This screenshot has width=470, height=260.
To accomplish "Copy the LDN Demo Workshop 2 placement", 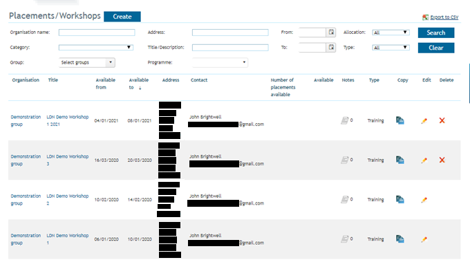I will click(400, 200).
